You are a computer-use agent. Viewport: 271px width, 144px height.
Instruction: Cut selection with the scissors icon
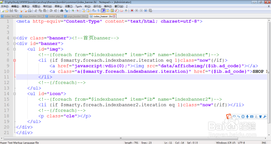(x=36, y=11)
